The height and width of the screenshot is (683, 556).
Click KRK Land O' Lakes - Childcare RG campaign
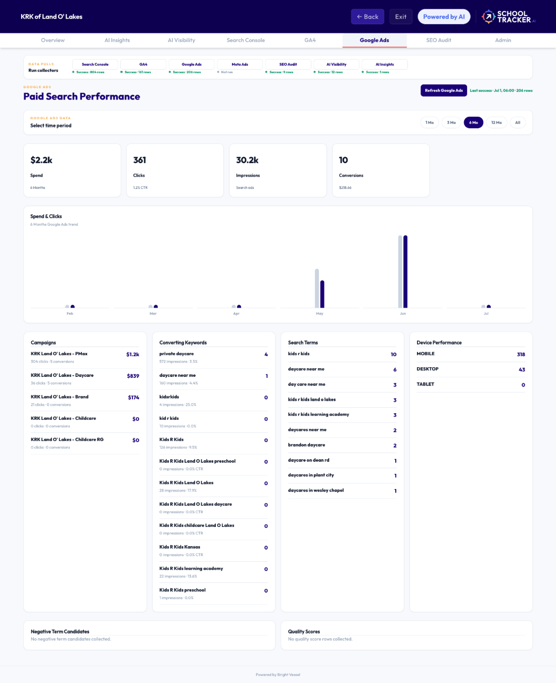(85, 443)
